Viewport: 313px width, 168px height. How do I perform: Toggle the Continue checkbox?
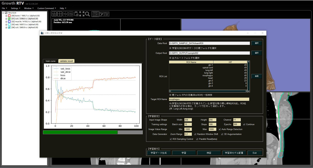point(244,124)
